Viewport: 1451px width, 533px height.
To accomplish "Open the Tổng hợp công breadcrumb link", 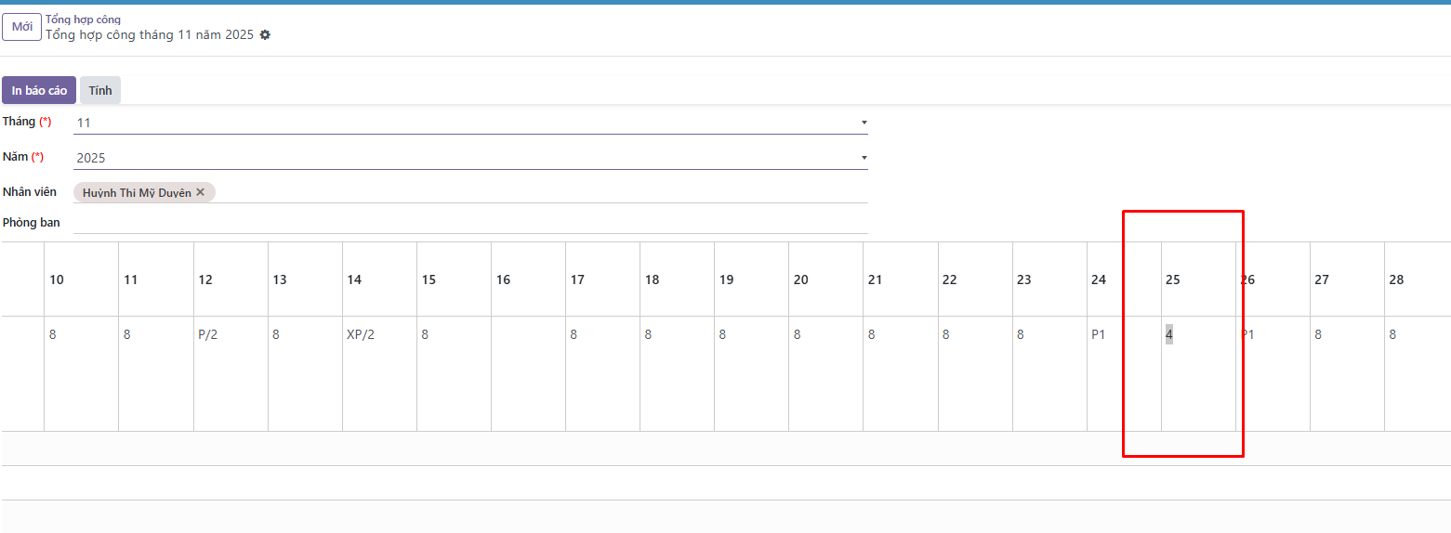I will [83, 19].
